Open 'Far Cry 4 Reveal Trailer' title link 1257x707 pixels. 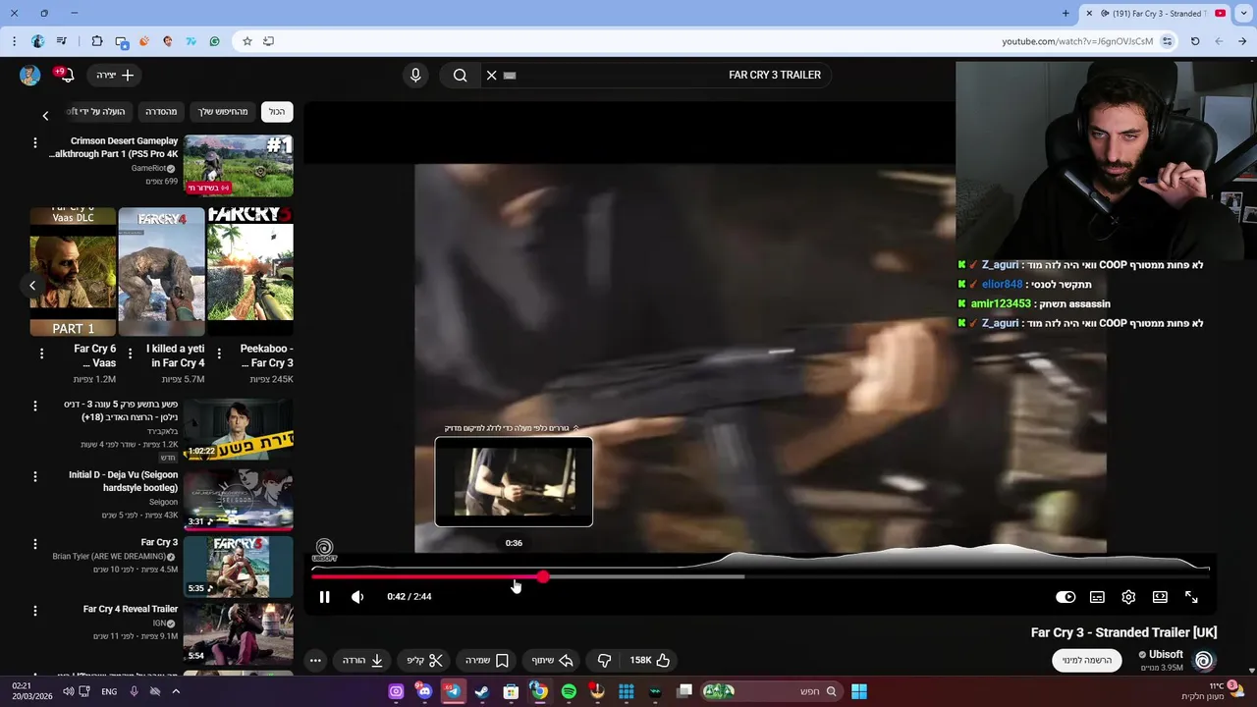[131, 609]
